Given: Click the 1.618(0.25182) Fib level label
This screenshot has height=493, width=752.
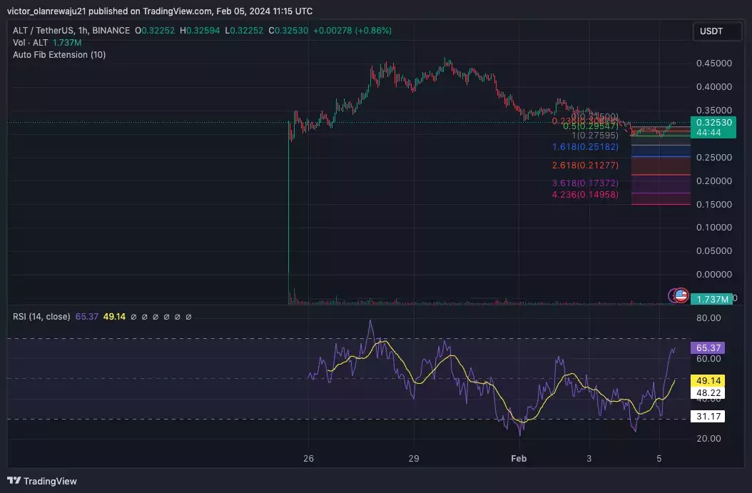Looking at the screenshot, I should [585, 147].
